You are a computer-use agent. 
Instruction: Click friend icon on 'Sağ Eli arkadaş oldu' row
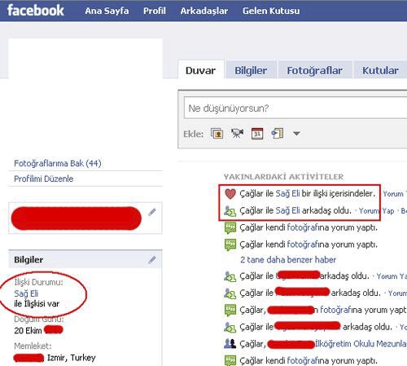[x=230, y=211]
